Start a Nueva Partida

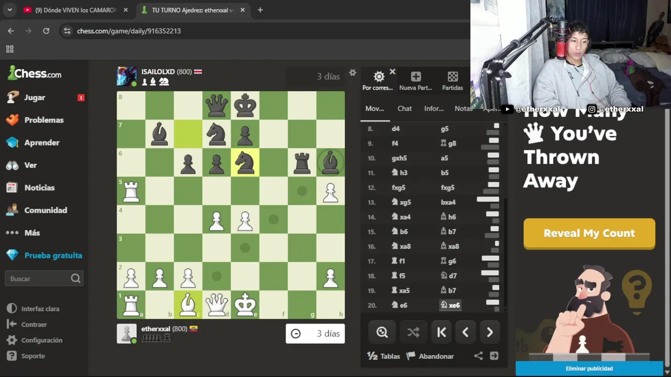tap(416, 81)
